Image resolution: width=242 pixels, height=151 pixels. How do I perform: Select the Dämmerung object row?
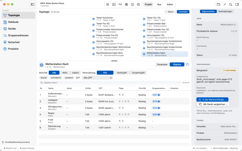[x=114, y=128]
